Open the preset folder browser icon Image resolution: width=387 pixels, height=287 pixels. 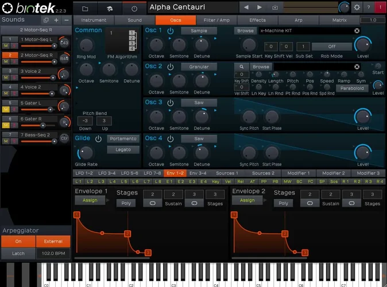point(85,8)
